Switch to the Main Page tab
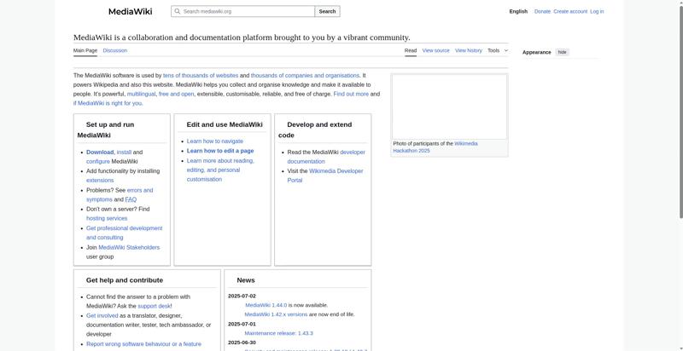 point(85,51)
